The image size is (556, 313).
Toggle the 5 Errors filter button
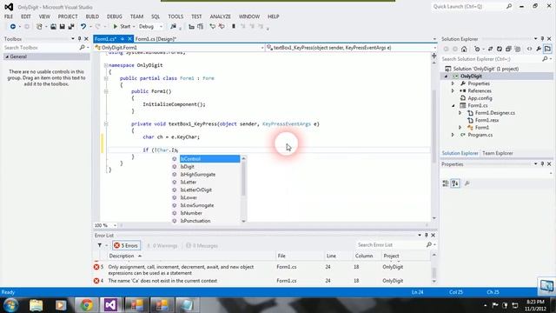[127, 245]
